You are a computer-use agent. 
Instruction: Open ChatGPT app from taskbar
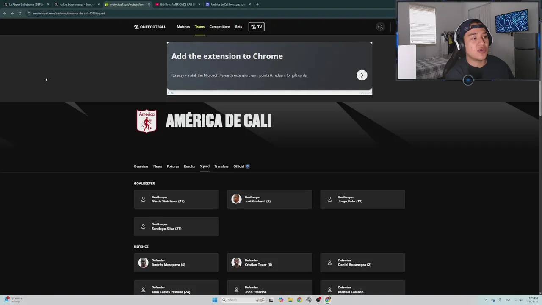(x=309, y=300)
